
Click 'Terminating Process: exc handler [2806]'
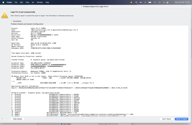(28, 73)
